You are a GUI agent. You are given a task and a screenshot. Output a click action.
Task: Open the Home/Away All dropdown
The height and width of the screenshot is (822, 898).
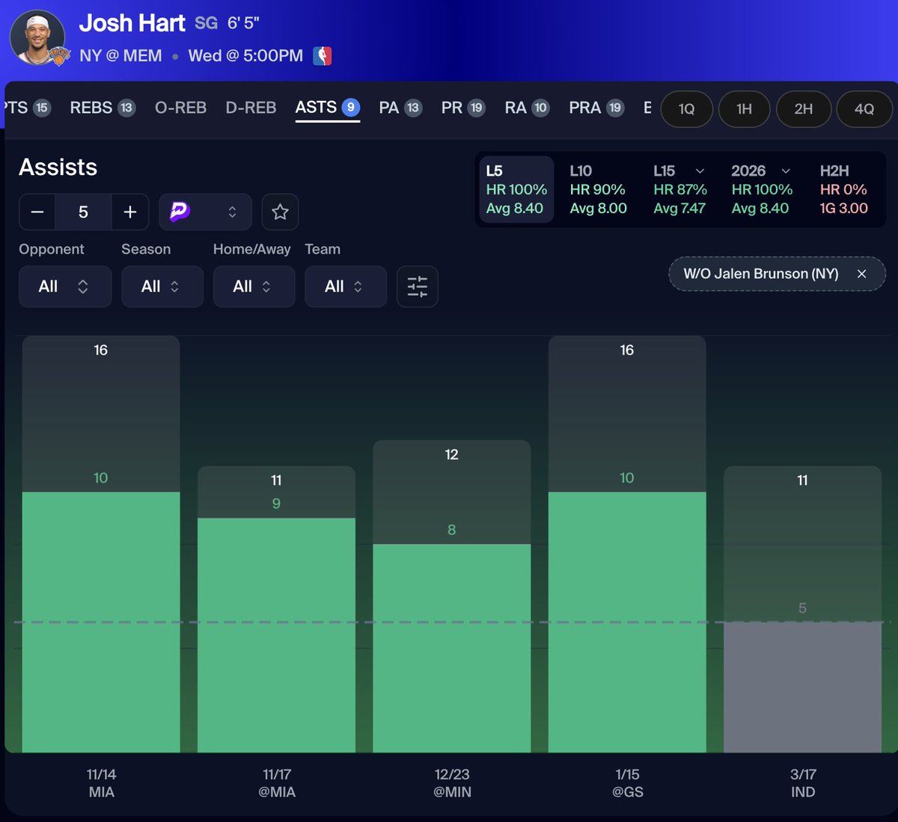tap(254, 286)
